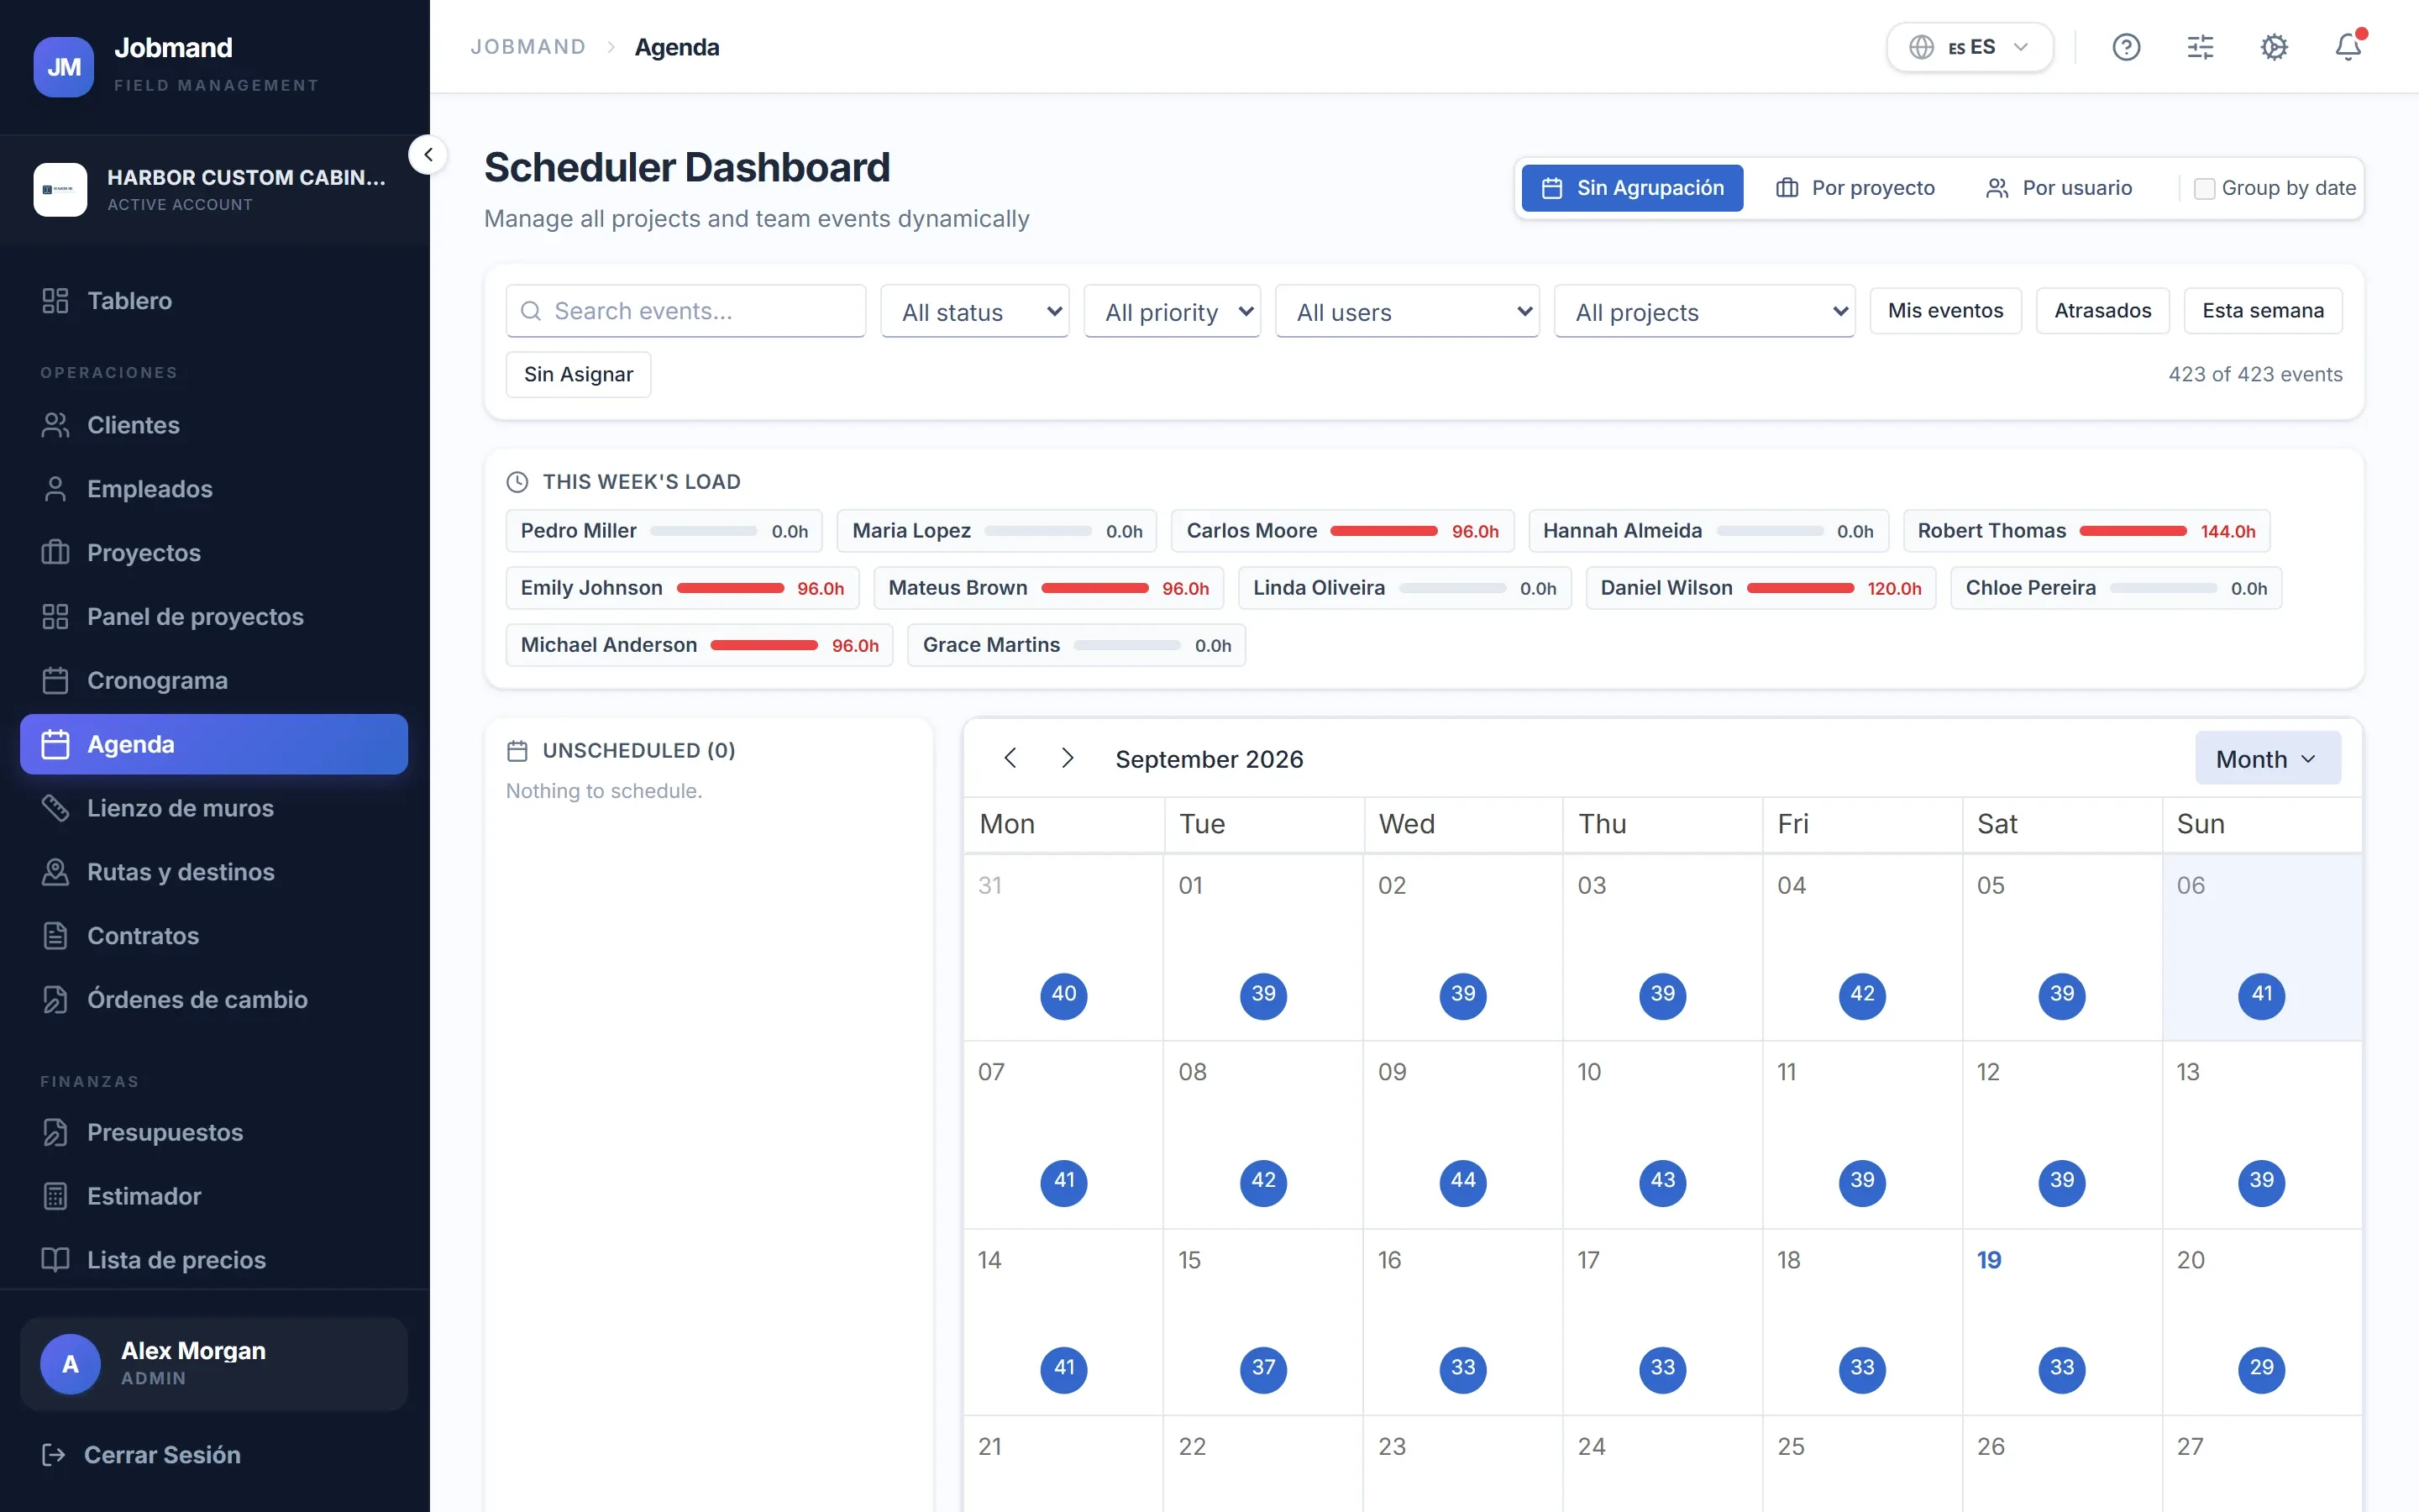Click the 43 events badge on the 10th

(x=1662, y=1181)
